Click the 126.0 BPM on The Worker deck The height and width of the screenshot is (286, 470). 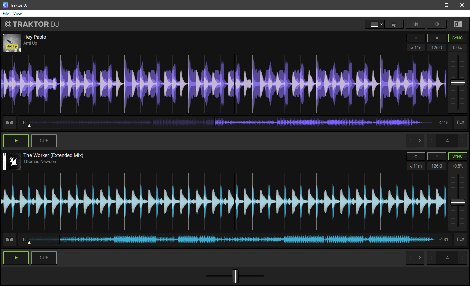(x=437, y=166)
